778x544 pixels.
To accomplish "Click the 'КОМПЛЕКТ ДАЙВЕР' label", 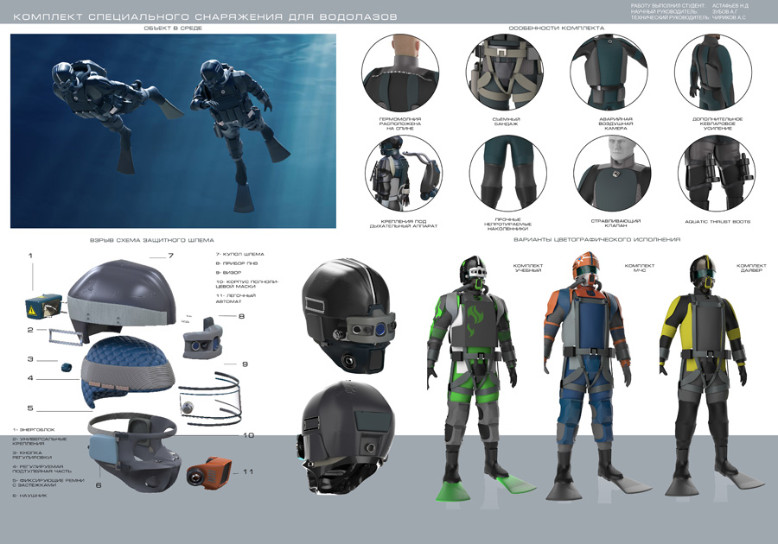I will pos(751,268).
